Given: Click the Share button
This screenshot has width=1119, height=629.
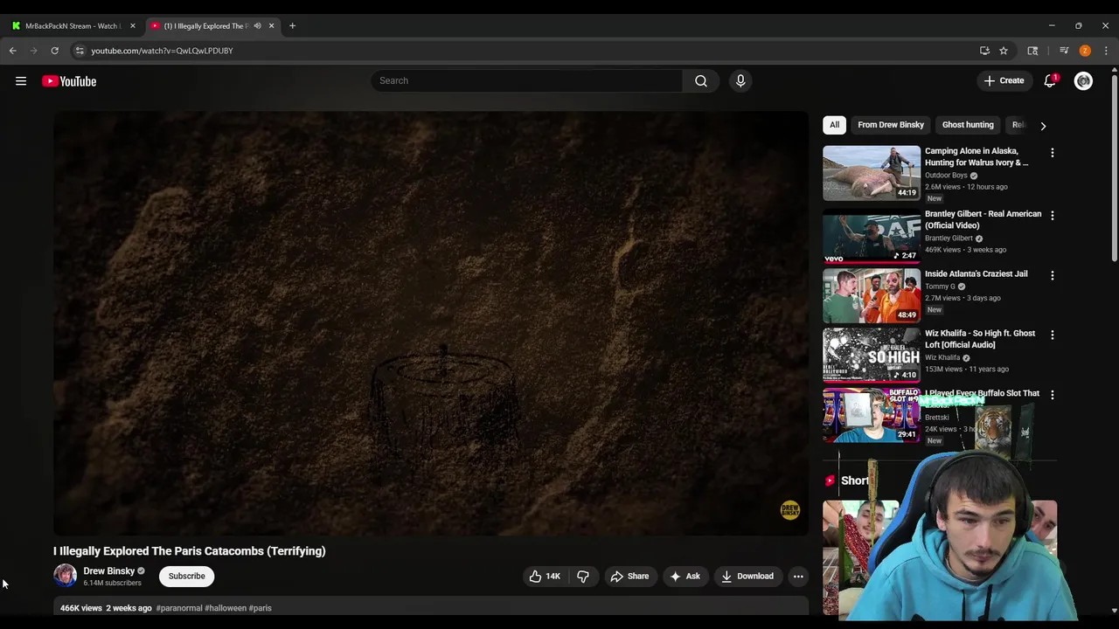Looking at the screenshot, I should tap(629, 576).
